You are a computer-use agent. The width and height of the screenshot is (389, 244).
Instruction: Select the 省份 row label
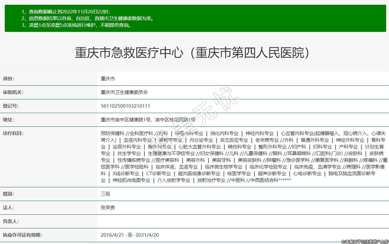pos(9,79)
